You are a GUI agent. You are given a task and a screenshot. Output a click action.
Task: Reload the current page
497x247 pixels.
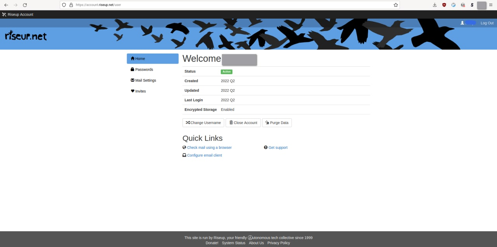(x=25, y=5)
